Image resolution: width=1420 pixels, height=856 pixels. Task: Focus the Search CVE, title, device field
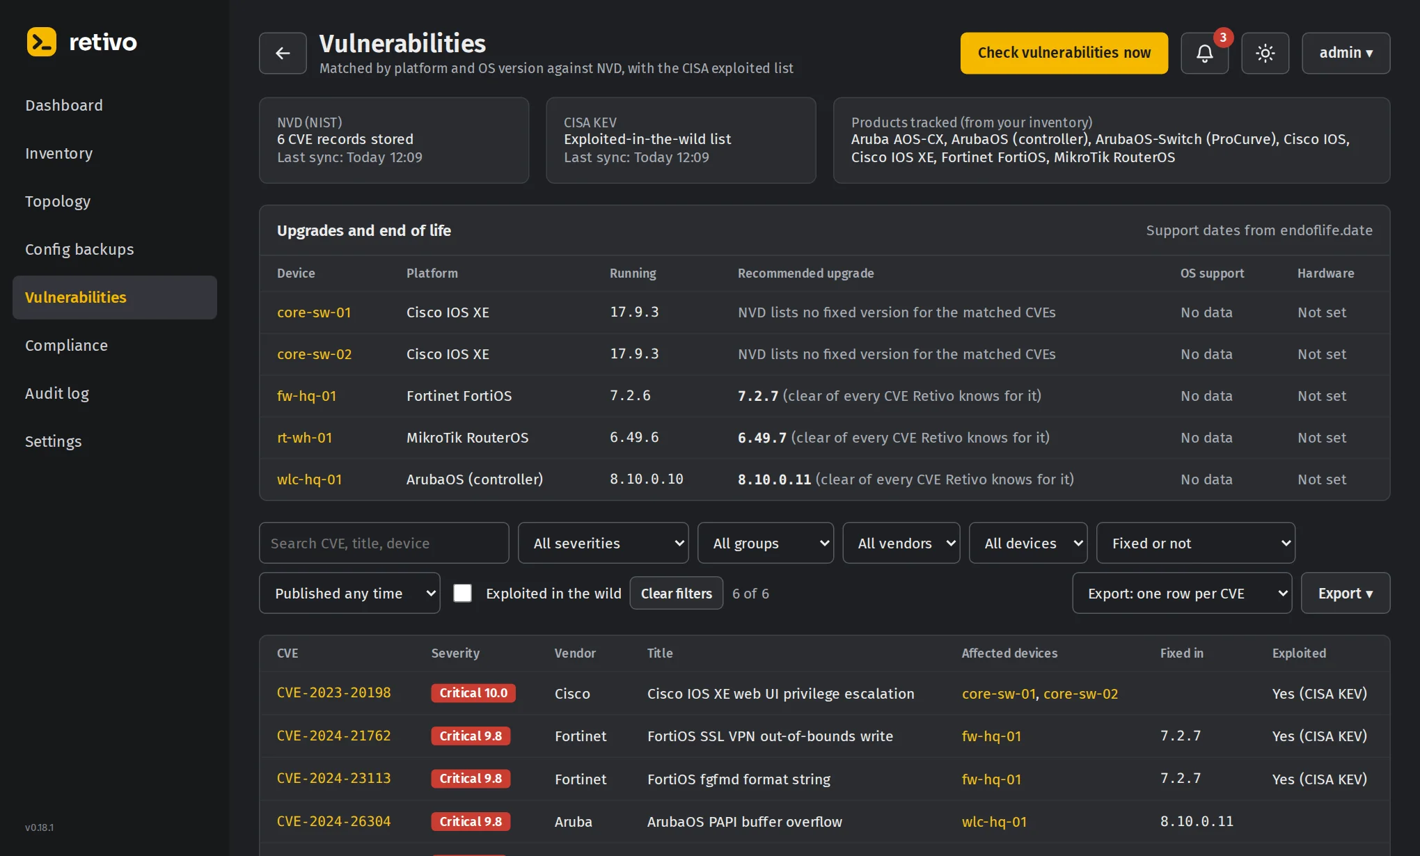(x=384, y=543)
